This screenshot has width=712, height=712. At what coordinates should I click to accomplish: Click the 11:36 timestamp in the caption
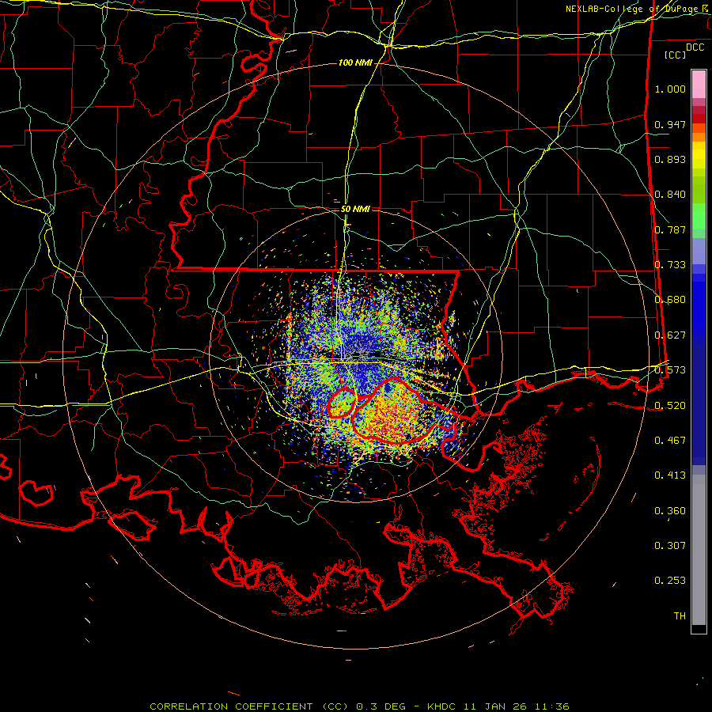[551, 706]
